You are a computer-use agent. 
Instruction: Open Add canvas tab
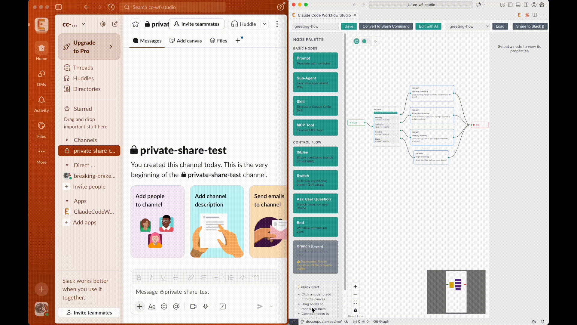point(186,41)
